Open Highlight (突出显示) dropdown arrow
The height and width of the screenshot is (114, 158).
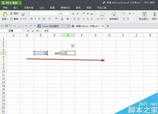point(149,19)
